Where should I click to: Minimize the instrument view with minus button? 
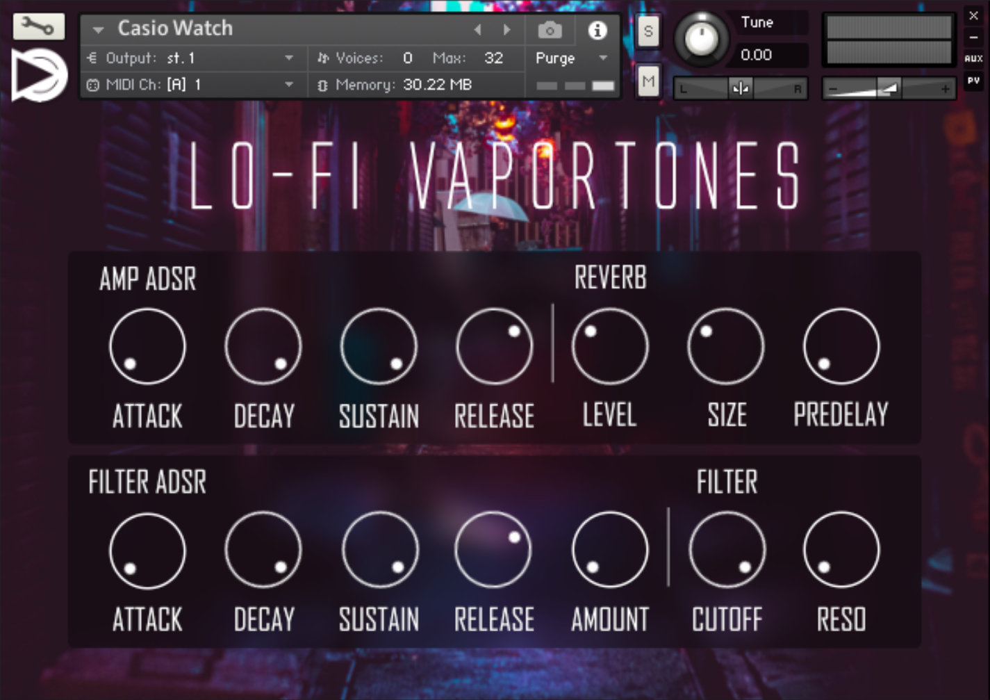(973, 38)
